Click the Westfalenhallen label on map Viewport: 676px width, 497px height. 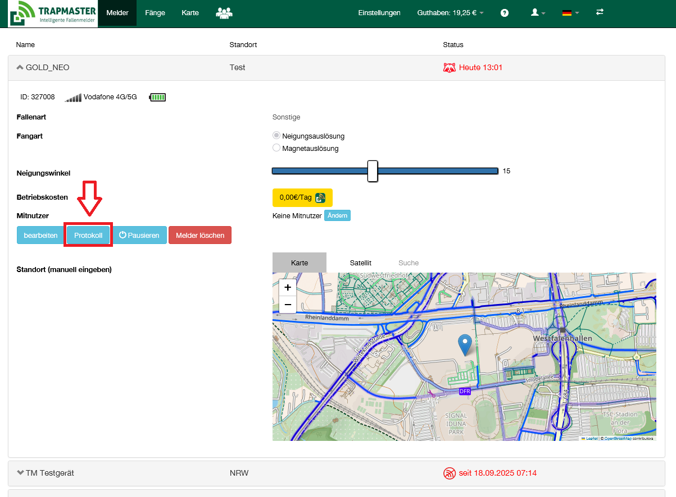pyautogui.click(x=562, y=339)
